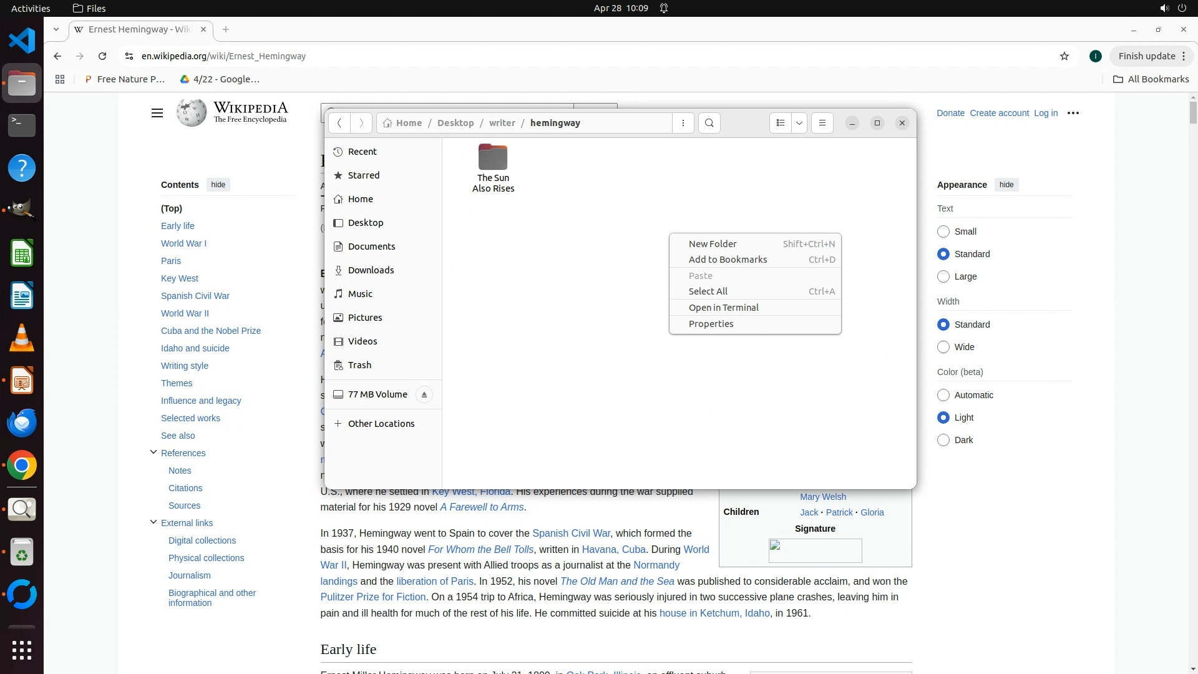Collapse the External links contents section
This screenshot has height=674, width=1198.
coord(153,522)
